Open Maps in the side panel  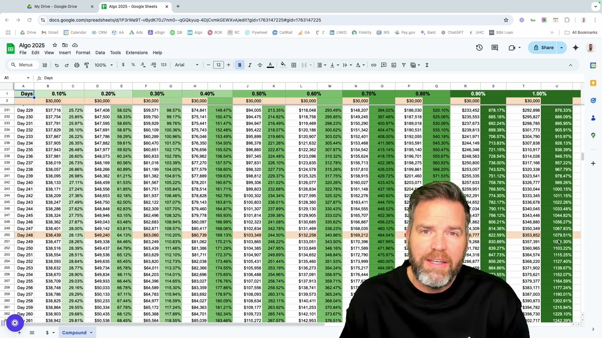tap(593, 135)
